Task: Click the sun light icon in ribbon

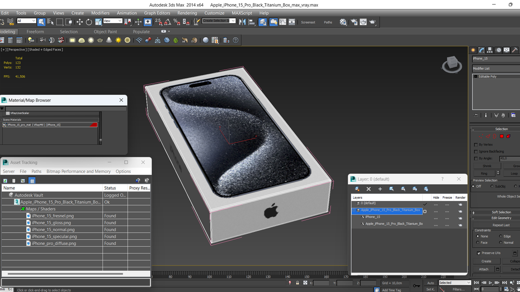Action: [x=118, y=40]
